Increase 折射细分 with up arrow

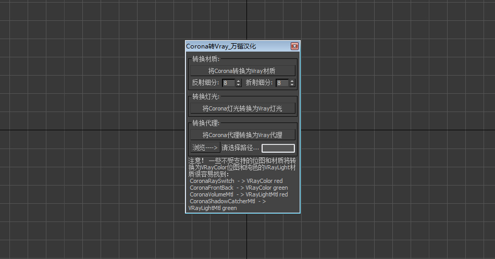click(292, 81)
